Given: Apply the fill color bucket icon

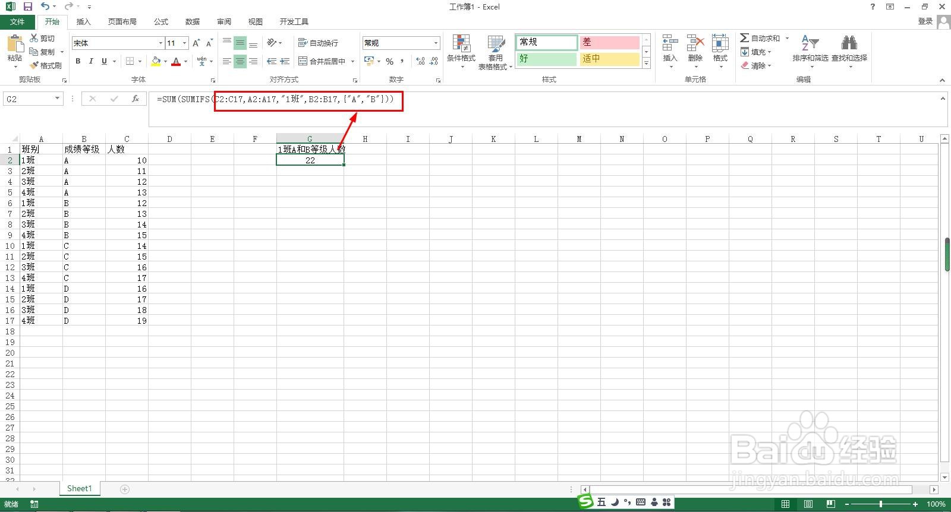Looking at the screenshot, I should click(x=156, y=61).
